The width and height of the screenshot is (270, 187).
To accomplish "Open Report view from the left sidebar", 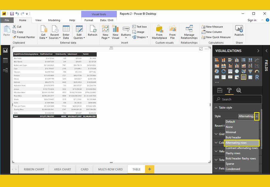I will pos(5,50).
